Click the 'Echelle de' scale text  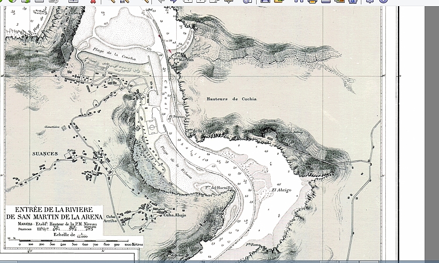pyautogui.click(x=65, y=235)
